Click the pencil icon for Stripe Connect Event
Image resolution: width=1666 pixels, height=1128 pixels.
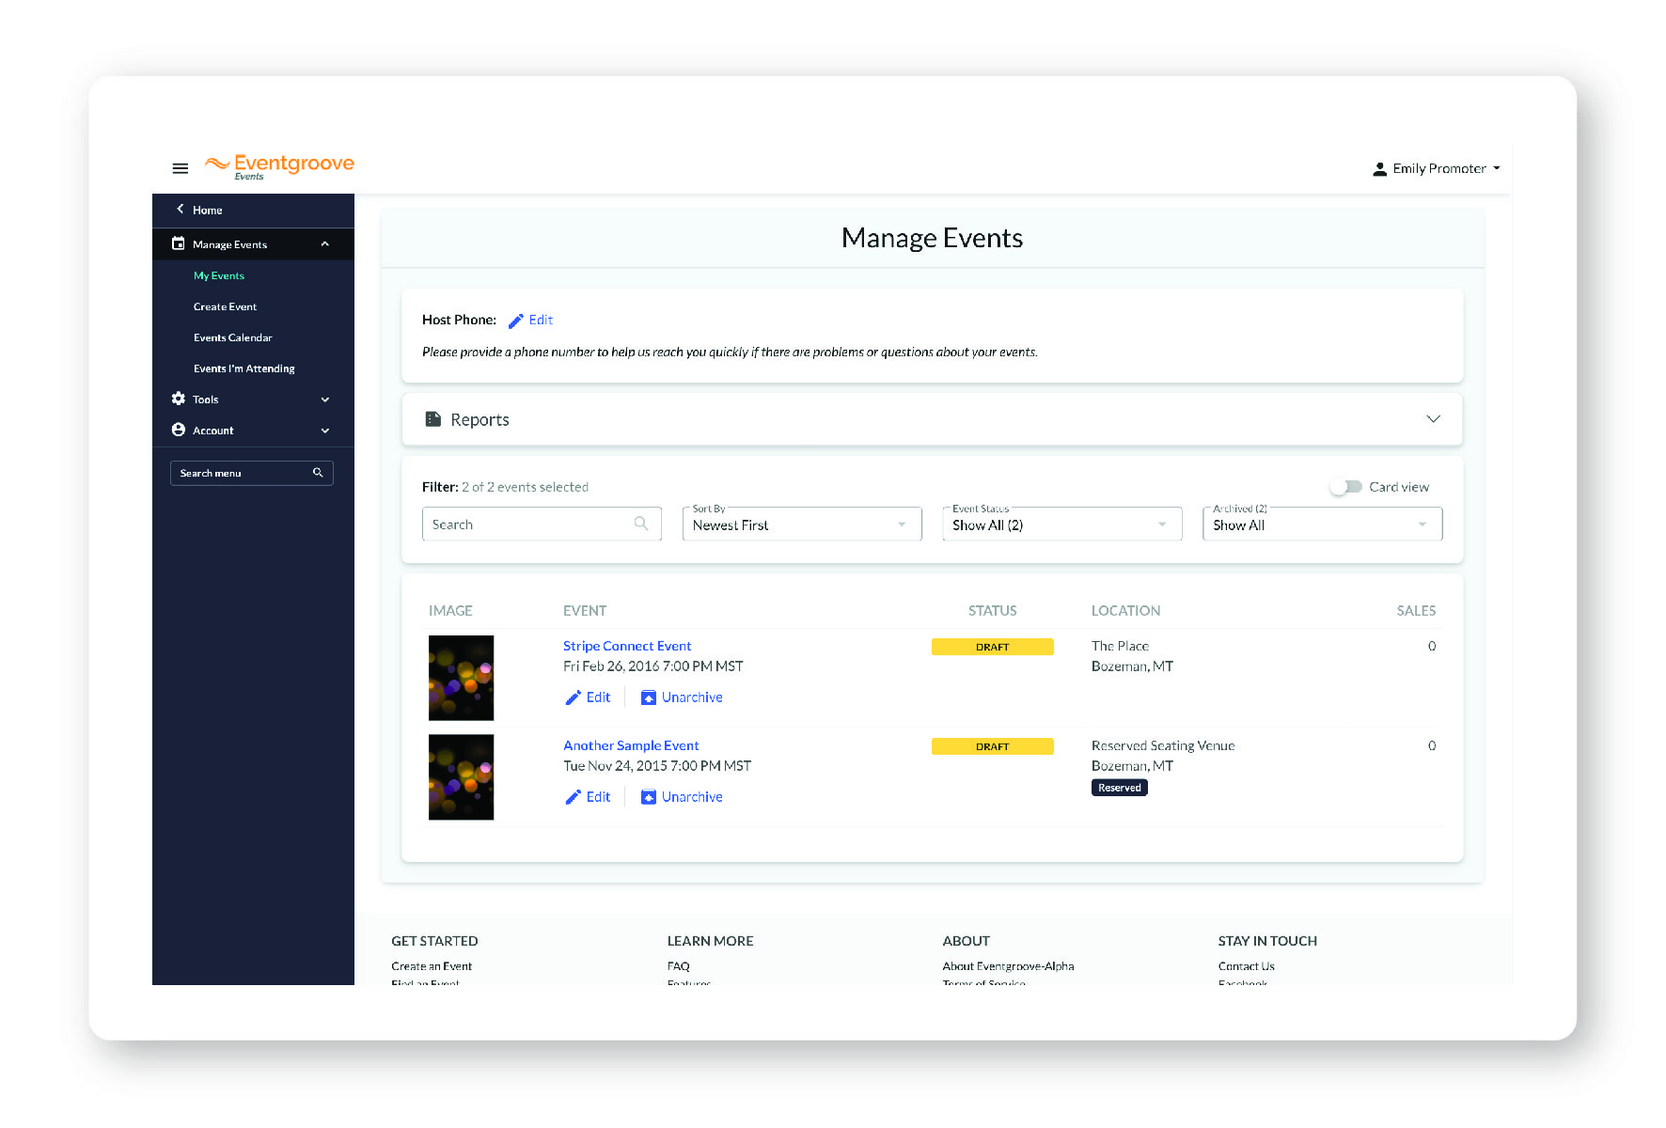click(x=573, y=697)
